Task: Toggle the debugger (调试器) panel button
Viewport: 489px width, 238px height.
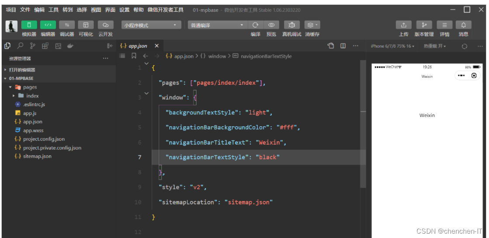Action: [x=67, y=25]
